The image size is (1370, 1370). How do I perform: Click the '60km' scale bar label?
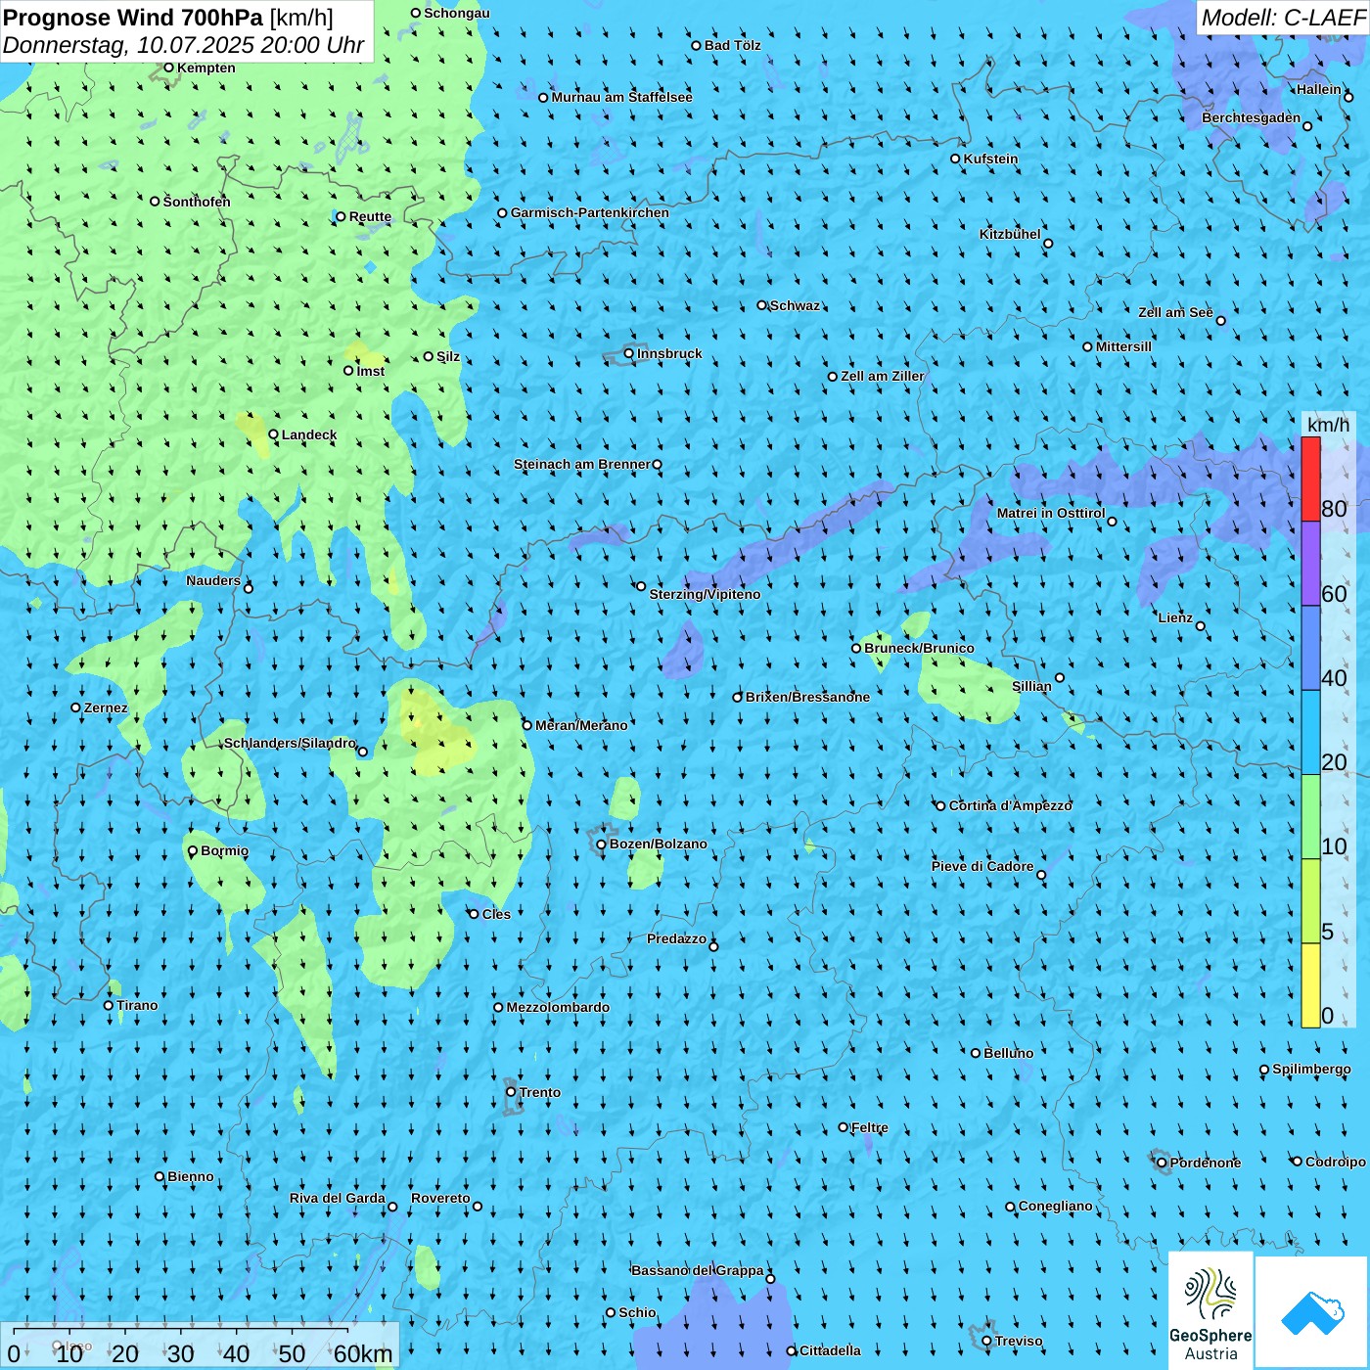363,1353
